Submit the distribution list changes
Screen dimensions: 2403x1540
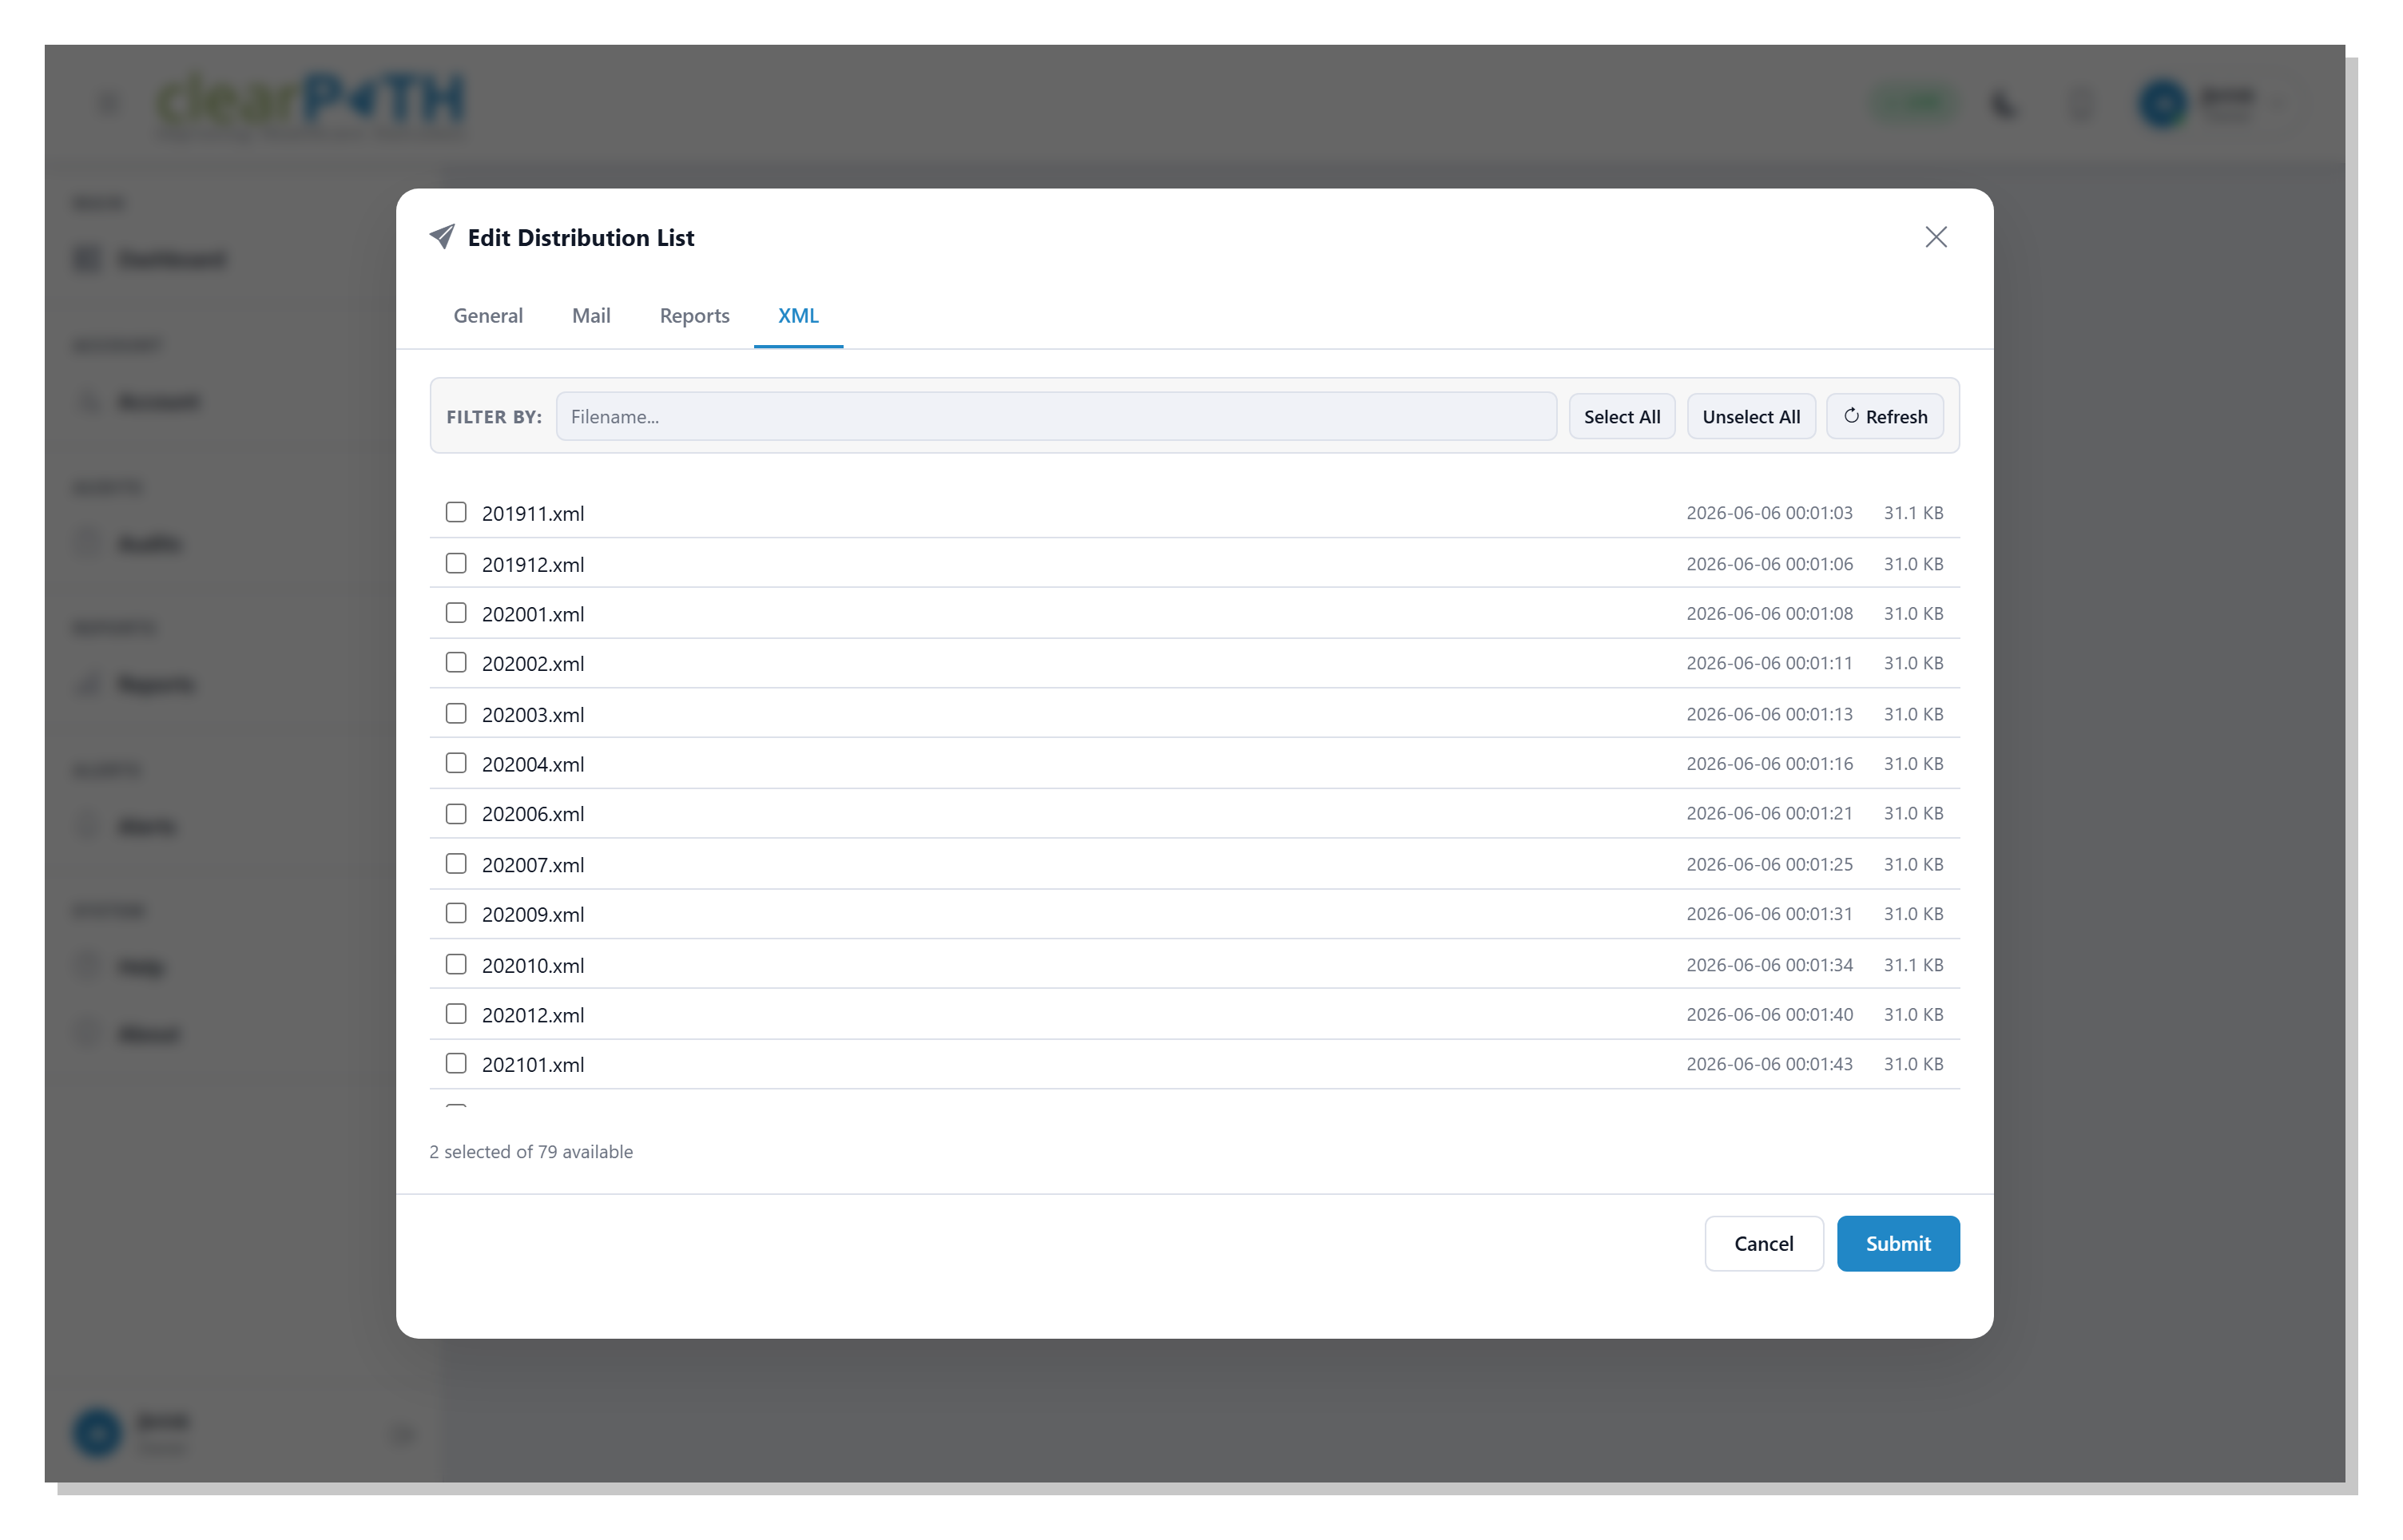(1897, 1243)
